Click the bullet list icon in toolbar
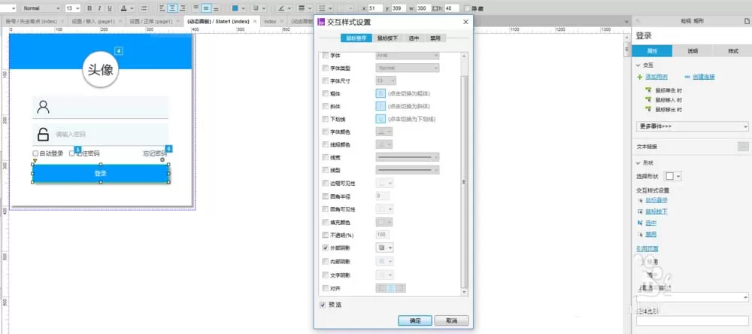Image resolution: width=752 pixels, height=334 pixels. click(x=143, y=8)
